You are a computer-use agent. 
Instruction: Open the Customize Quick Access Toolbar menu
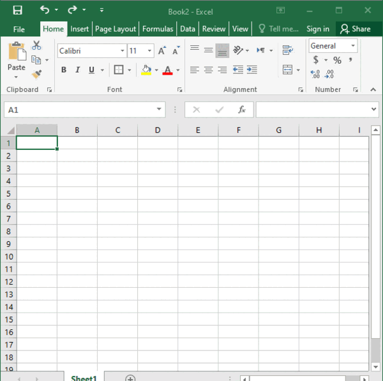tap(101, 10)
